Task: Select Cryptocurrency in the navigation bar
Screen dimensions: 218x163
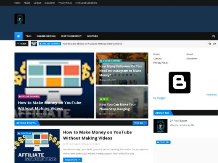Action: click(x=71, y=36)
